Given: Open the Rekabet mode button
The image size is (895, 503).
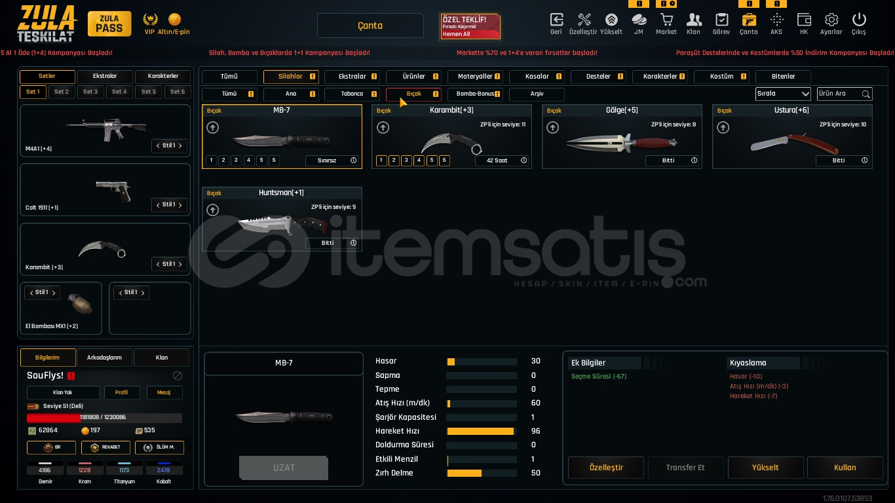Looking at the screenshot, I should [105, 447].
